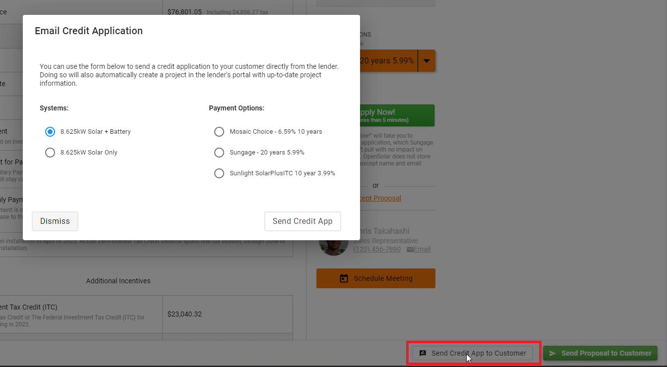Viewport: 667px width, 367px height.
Task: Click the Payment Options: label
Action: point(237,108)
